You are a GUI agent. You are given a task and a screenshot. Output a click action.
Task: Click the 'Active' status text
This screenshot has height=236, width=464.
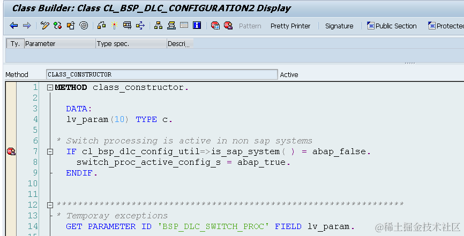[289, 75]
